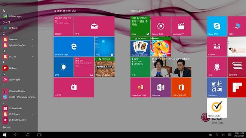Launch the Norton Studio tile
The width and height of the screenshot is (246, 138).
coord(217,108)
